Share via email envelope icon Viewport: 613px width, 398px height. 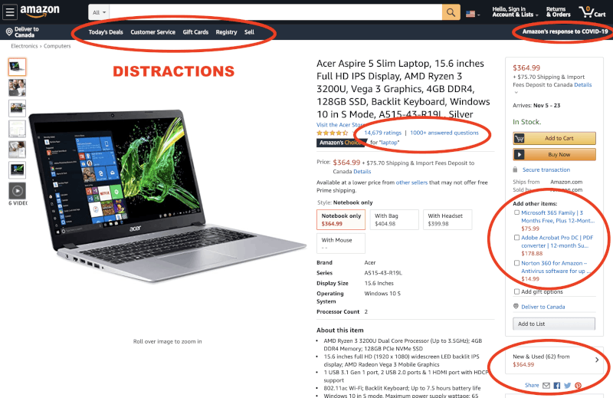click(546, 386)
